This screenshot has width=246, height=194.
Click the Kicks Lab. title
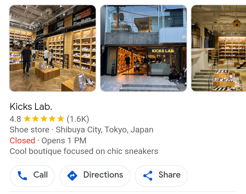[31, 107]
